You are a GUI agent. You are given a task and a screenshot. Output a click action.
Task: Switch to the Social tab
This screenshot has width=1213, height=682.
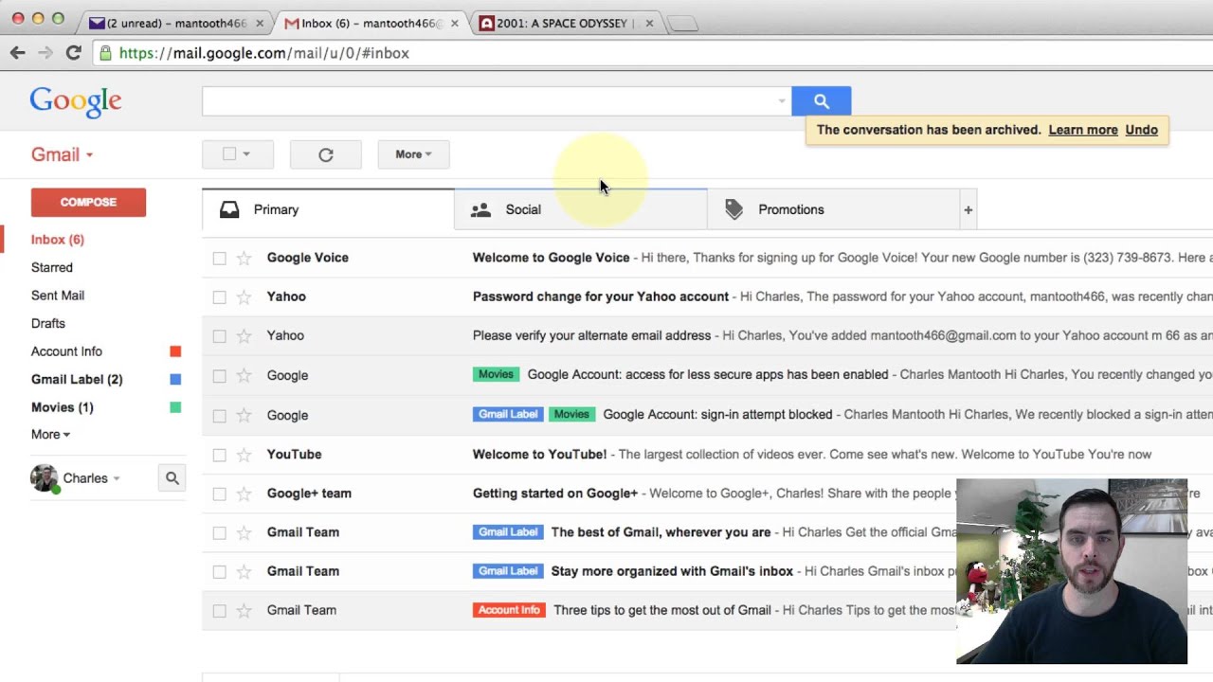click(522, 210)
